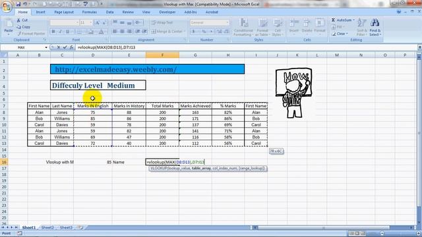
Task: Save the workbook from Quick Access
Action: point(18,5)
